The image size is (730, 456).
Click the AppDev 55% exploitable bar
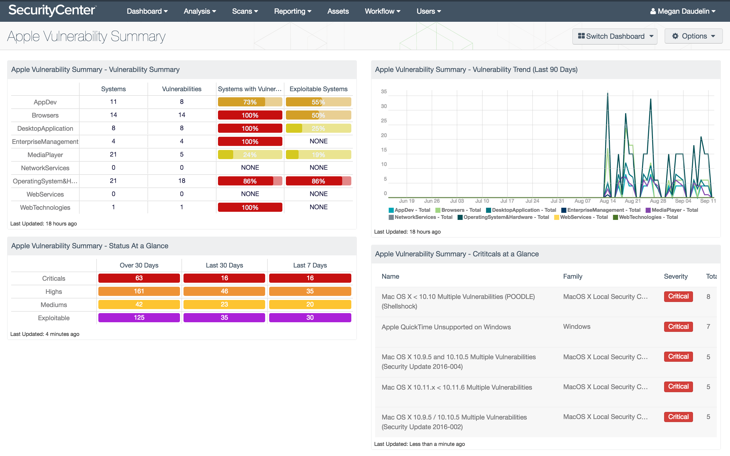pyautogui.click(x=319, y=102)
